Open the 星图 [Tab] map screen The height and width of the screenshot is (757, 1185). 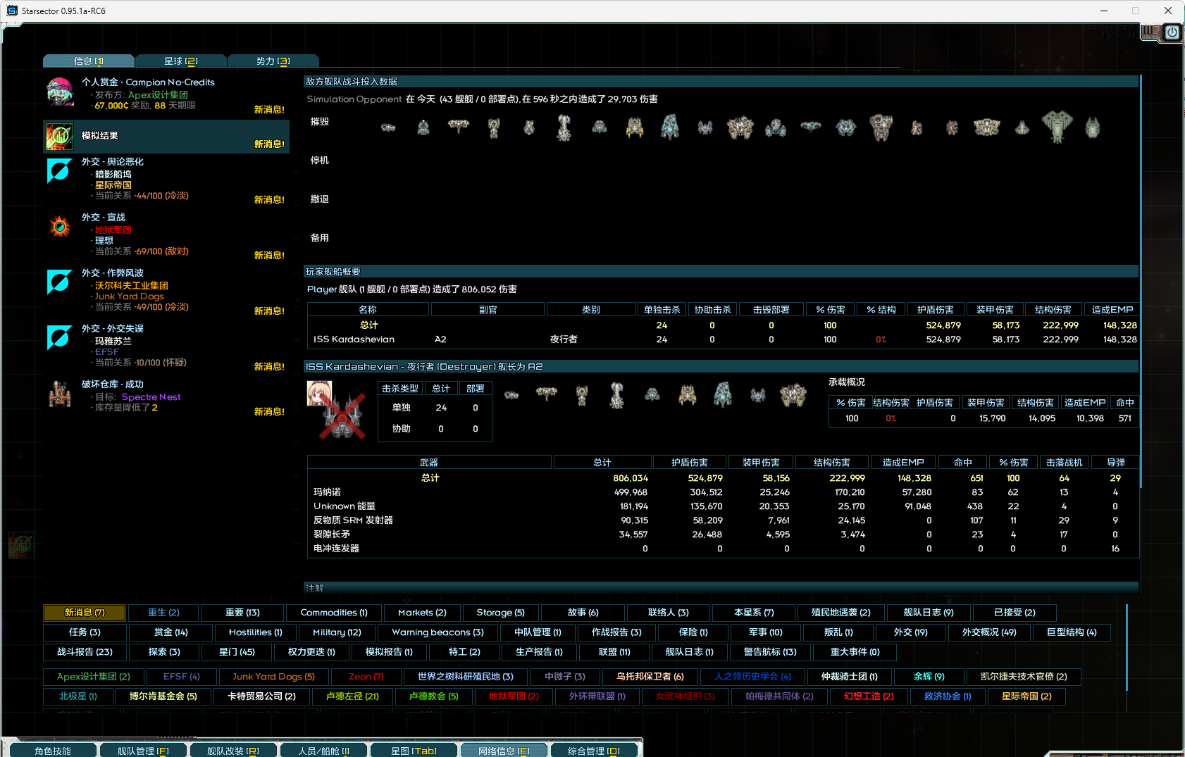tap(414, 751)
